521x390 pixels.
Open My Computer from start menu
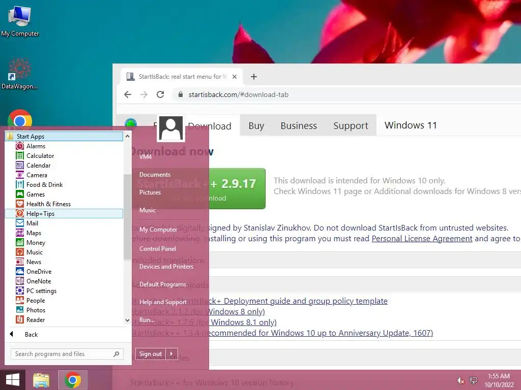pyautogui.click(x=158, y=230)
